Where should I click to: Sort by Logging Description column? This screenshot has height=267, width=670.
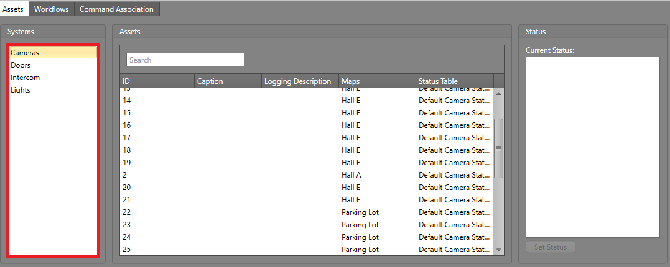coord(299,81)
